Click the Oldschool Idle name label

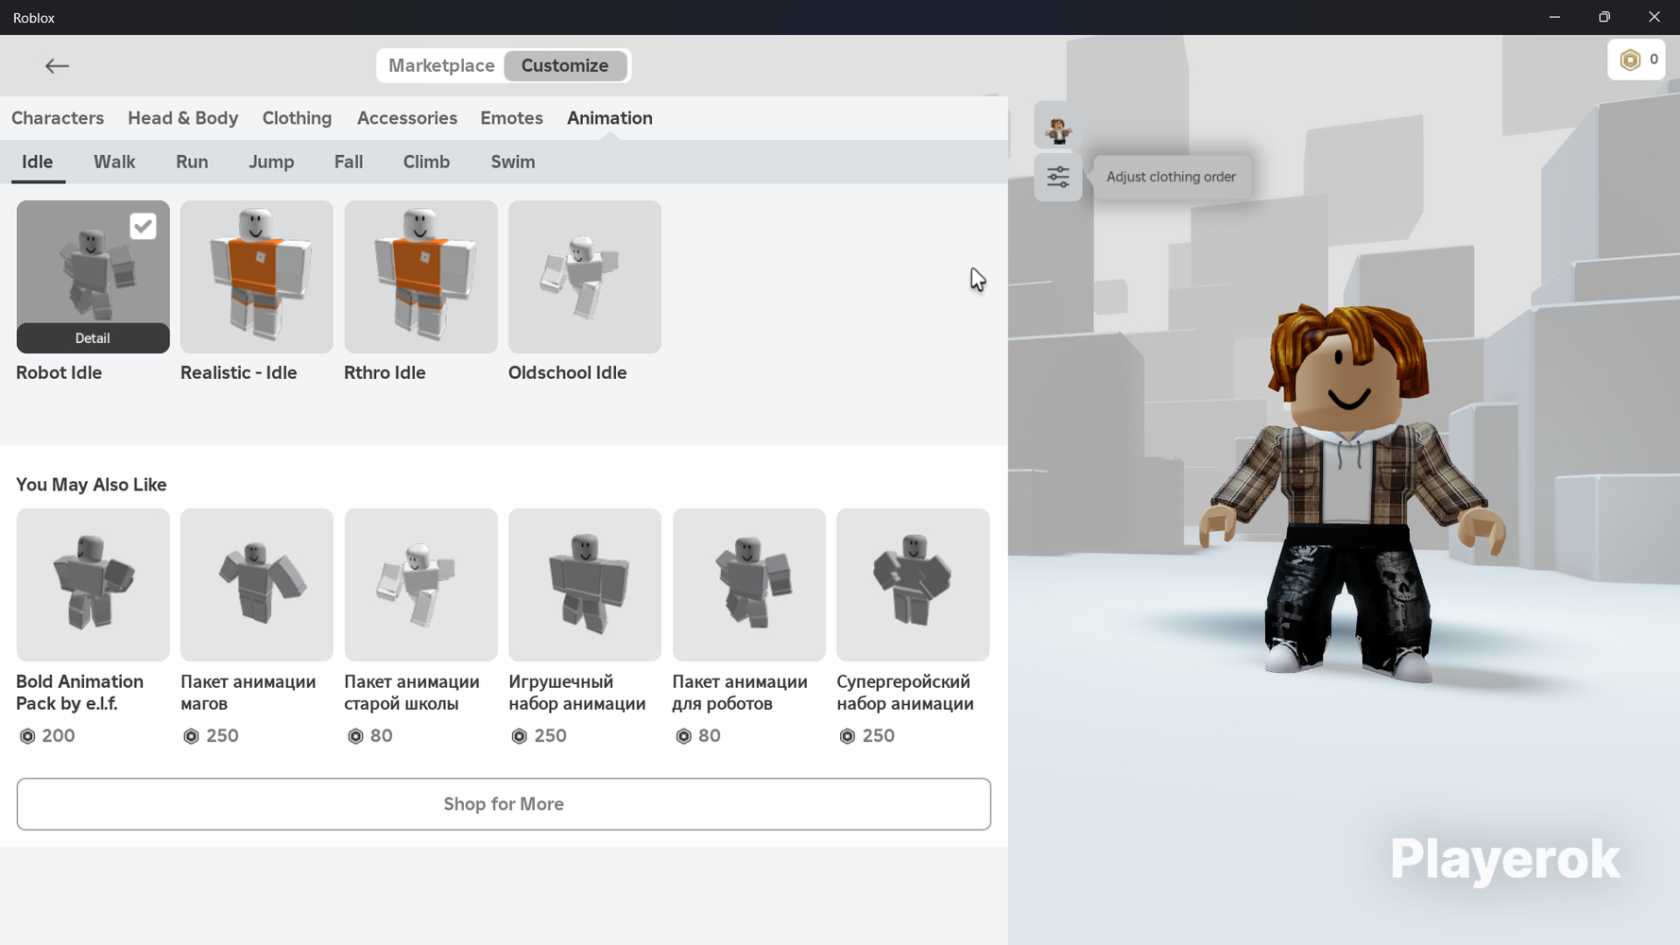point(568,372)
